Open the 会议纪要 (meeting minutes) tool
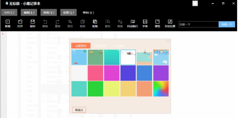The width and height of the screenshot is (238, 118). [x=170, y=23]
